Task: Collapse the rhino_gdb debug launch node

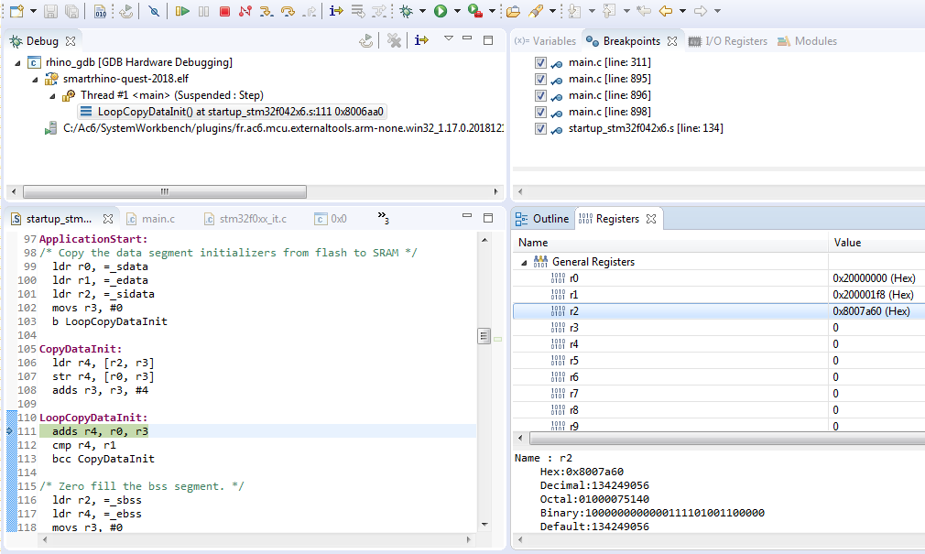Action: click(19, 62)
